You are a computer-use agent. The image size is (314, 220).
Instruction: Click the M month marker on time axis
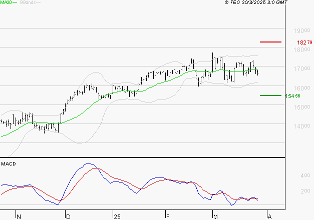pos(215,216)
